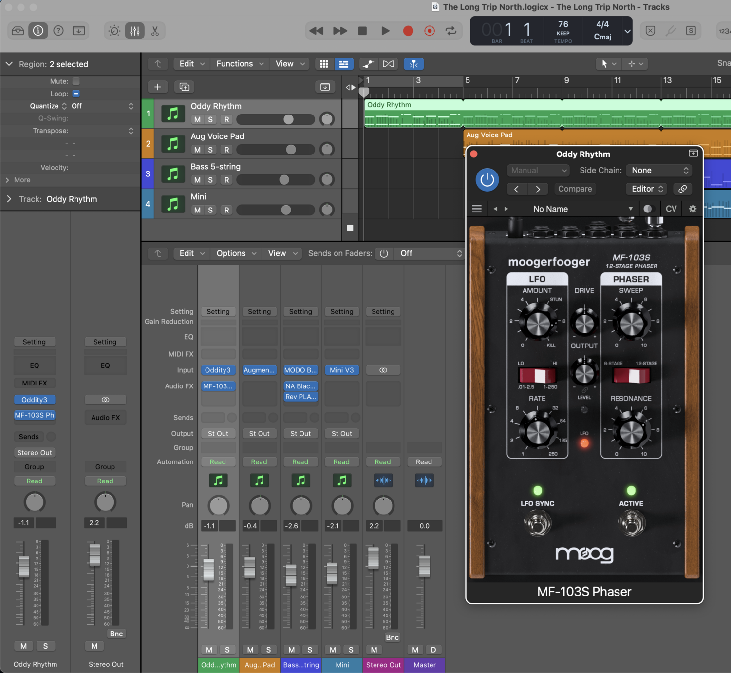Viewport: 731px width, 673px height.
Task: Click the Rewind transport button
Action: point(317,31)
